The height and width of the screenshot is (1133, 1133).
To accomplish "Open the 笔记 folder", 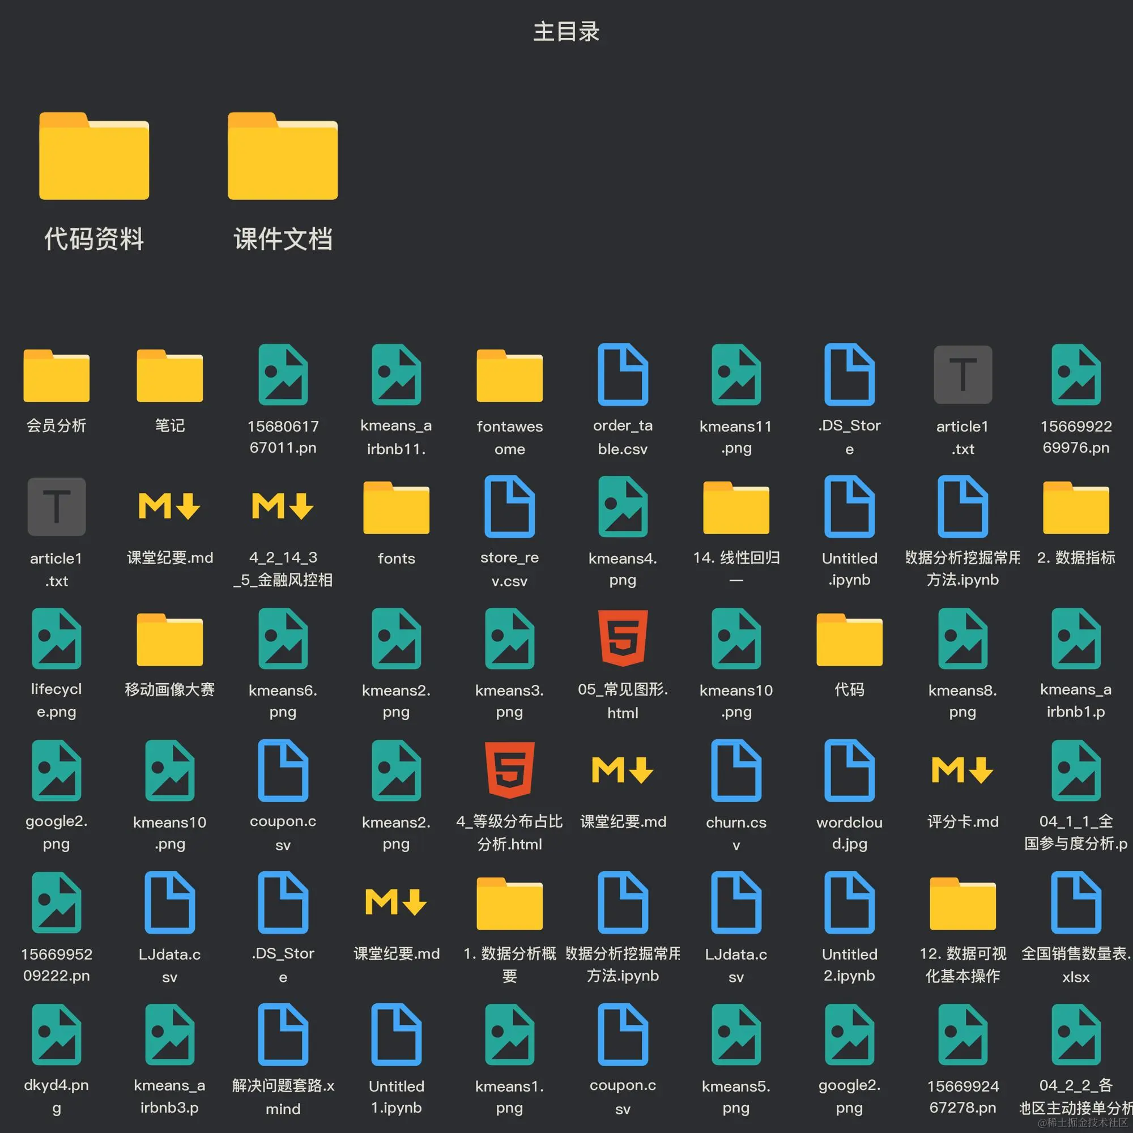I will 169,376.
